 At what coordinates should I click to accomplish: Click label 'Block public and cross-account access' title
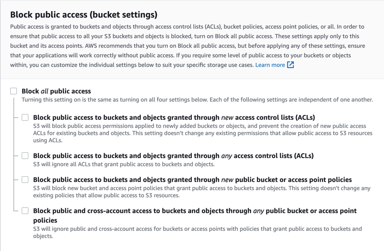[195, 215]
